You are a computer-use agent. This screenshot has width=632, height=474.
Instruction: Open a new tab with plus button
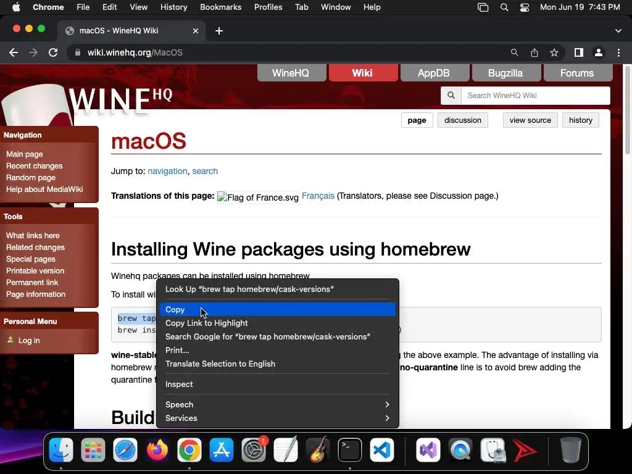[x=219, y=31]
